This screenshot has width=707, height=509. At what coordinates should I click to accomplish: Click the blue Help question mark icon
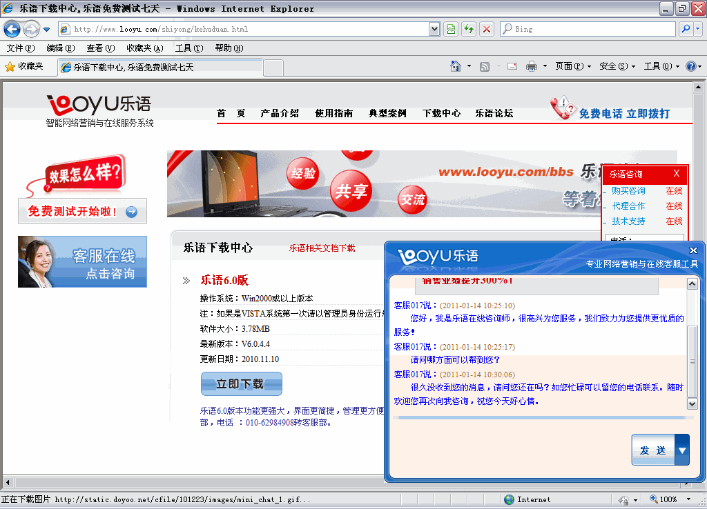point(690,67)
